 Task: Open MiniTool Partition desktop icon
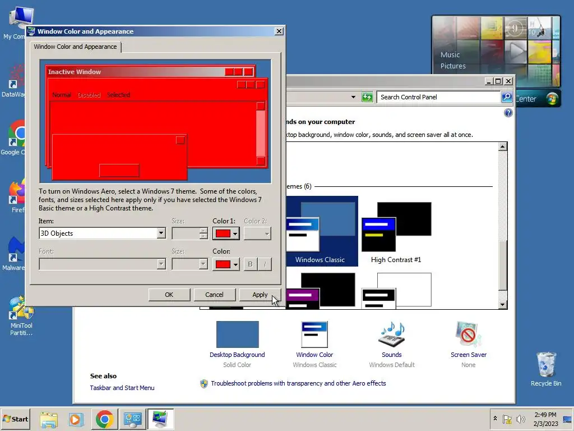[x=21, y=317]
